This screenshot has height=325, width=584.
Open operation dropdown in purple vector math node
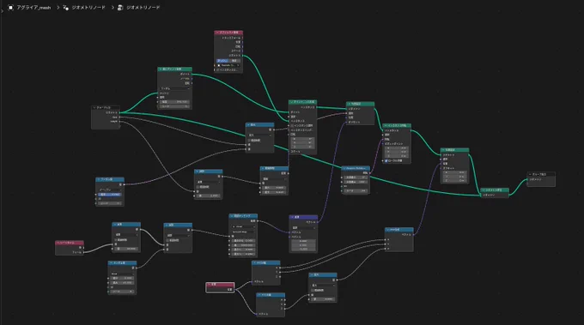[303, 227]
